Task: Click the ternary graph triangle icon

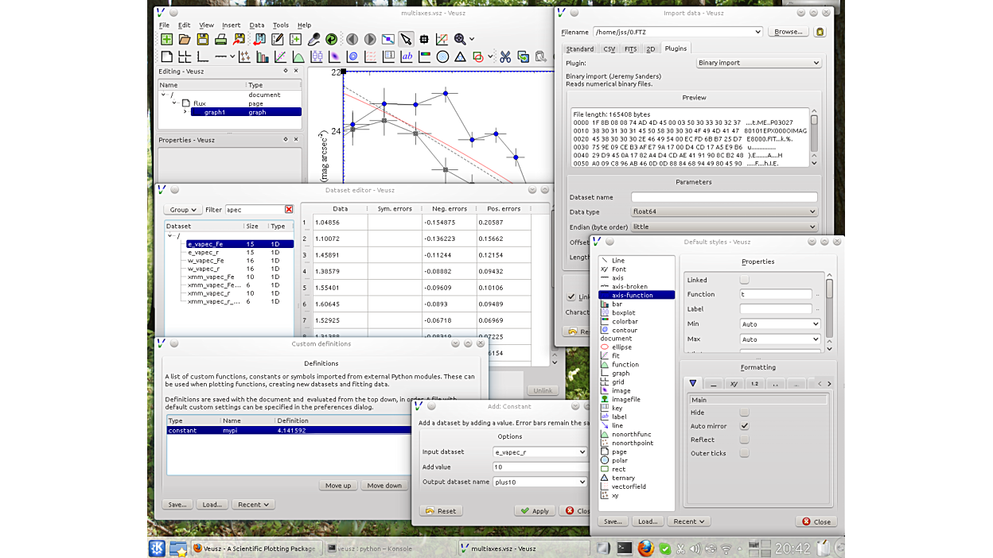Action: click(460, 57)
